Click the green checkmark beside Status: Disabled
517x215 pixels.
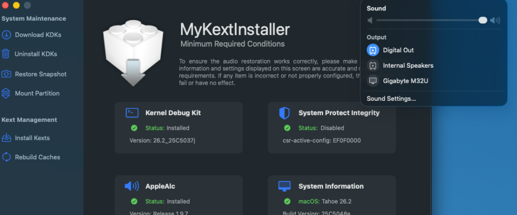[287, 128]
